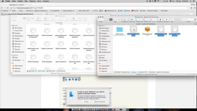This screenshot has height=111, width=197.
Task: Click Search App Store in the dialog
Action: coord(100,102)
